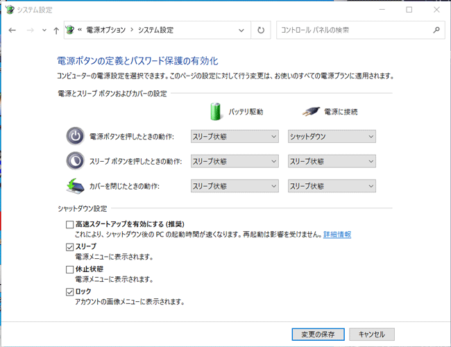Click the address bar power options icon
451x347 pixels.
point(70,30)
